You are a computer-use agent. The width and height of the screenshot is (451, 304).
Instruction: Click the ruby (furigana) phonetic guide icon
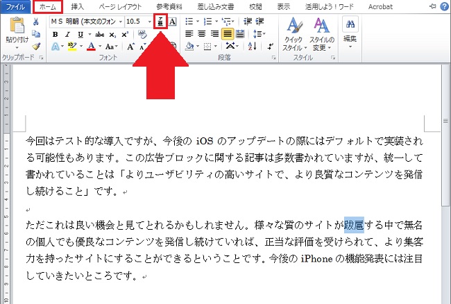[161, 21]
